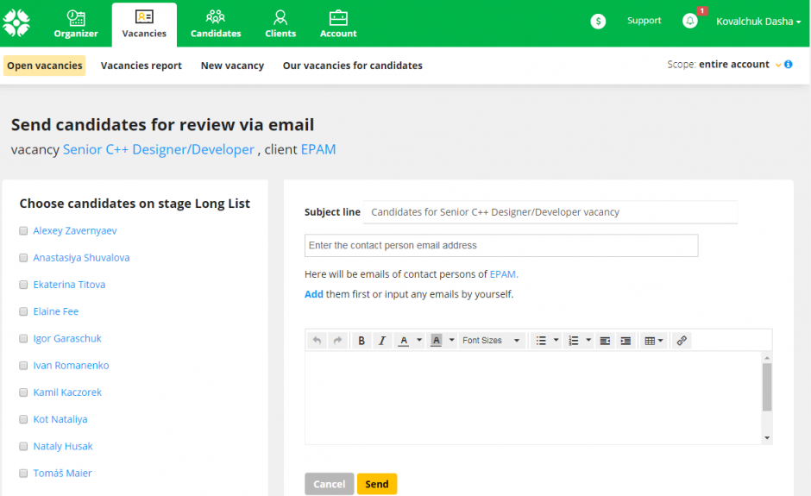Image resolution: width=811 pixels, height=496 pixels.
Task: Tick the Kamil Kaczorek checkbox
Action: coord(24,392)
